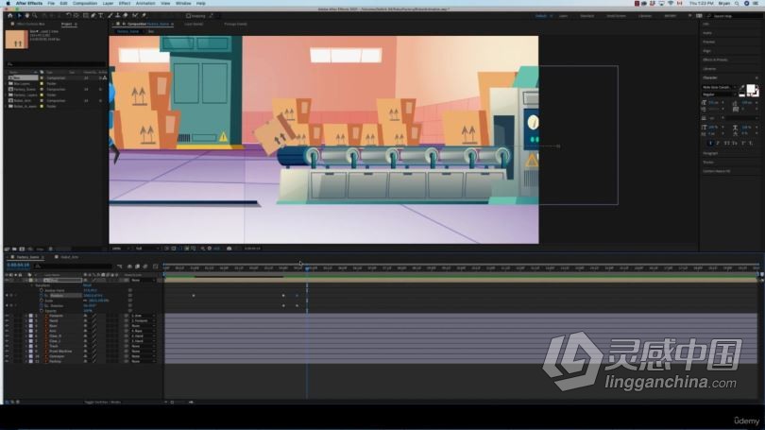The height and width of the screenshot is (430, 765).
Task: Select the Selection arrow tool
Action: [20, 16]
